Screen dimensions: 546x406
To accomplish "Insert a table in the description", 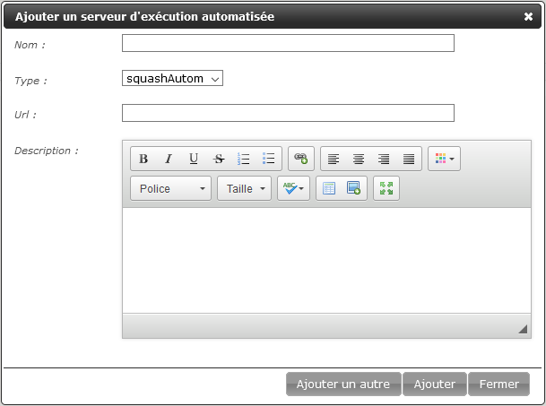I will tap(328, 188).
